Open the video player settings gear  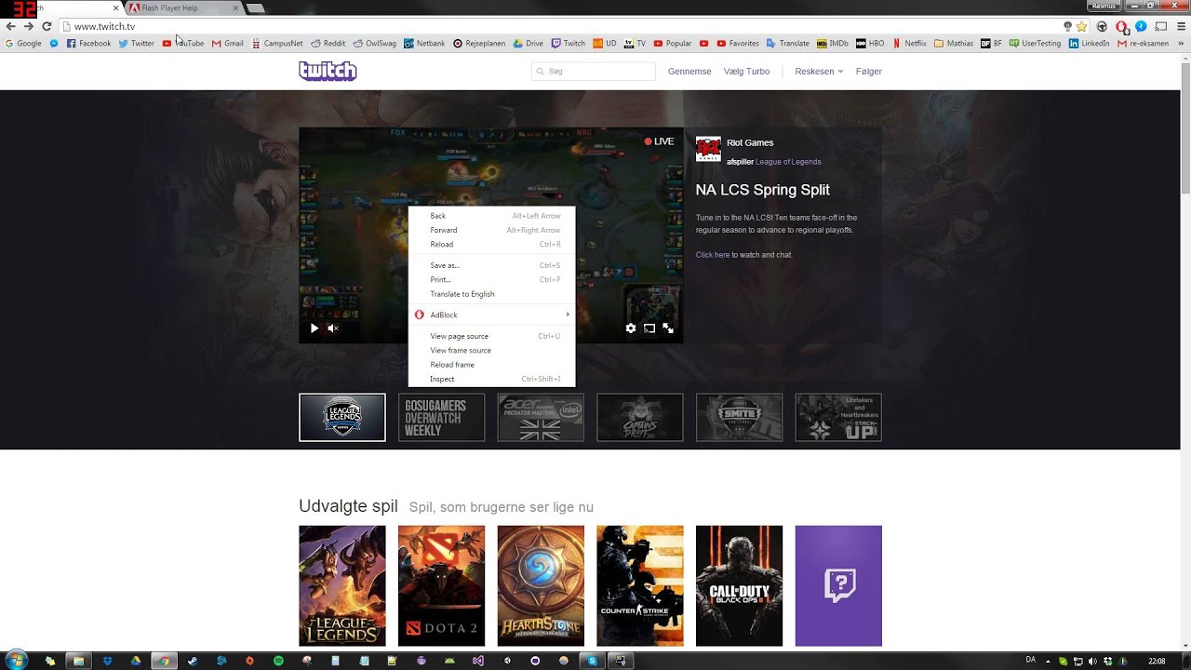pos(631,328)
